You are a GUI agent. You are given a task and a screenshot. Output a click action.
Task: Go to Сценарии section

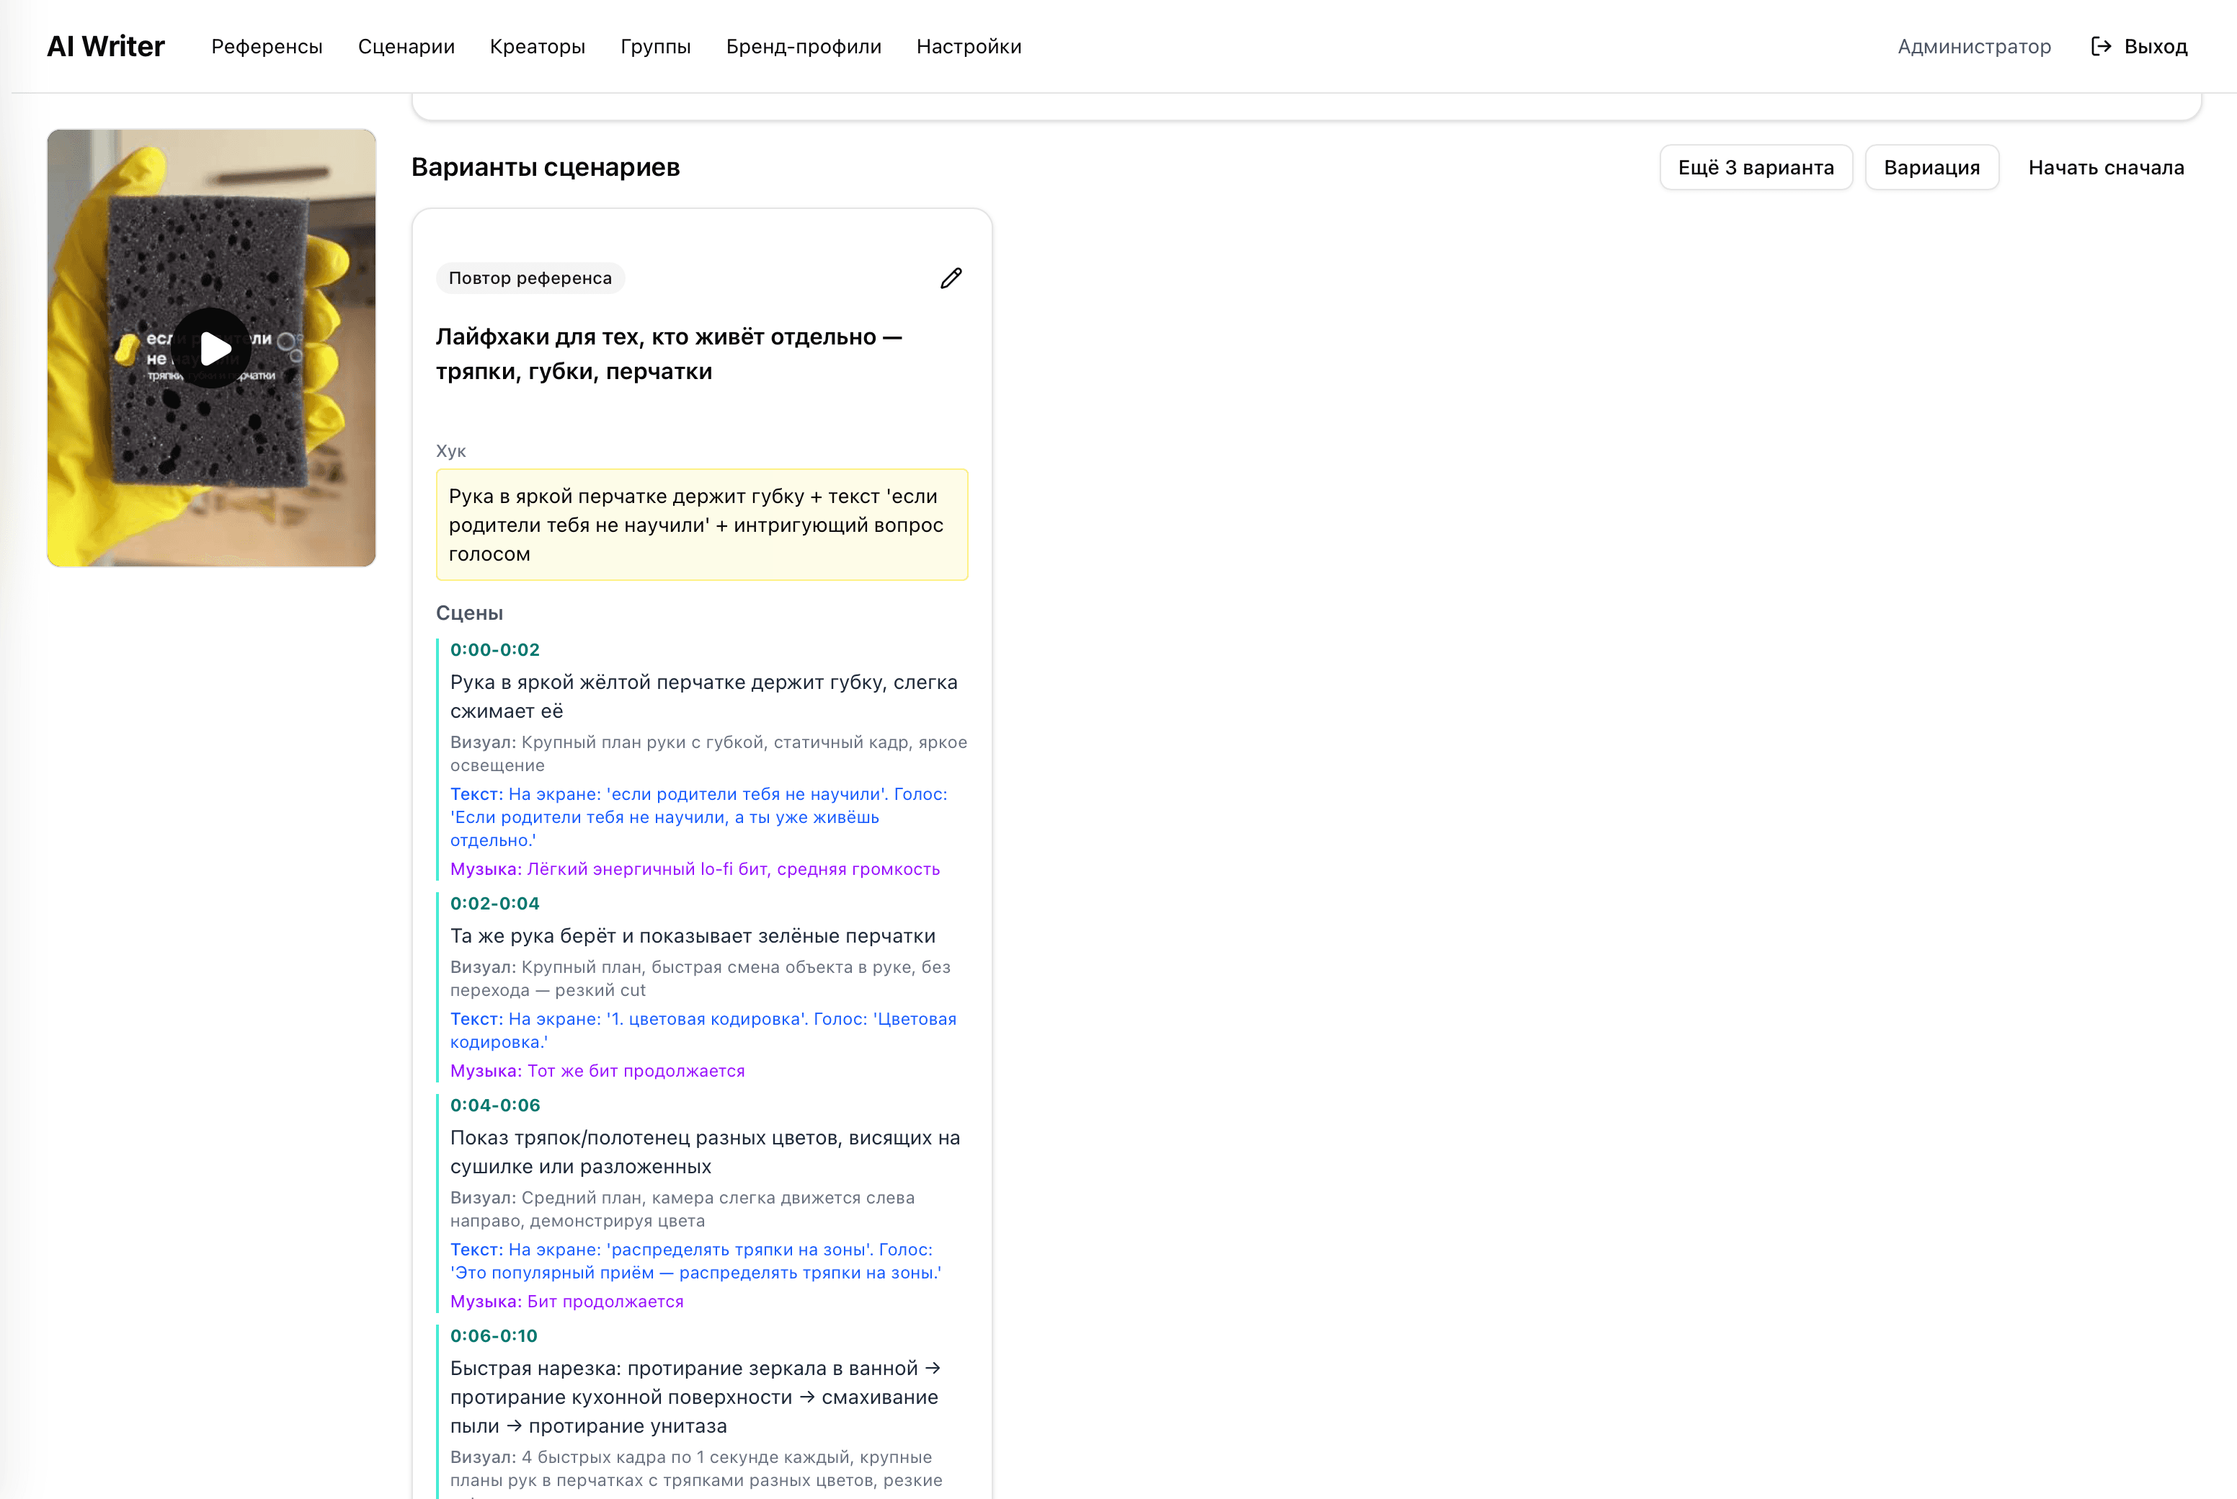pyautogui.click(x=406, y=46)
